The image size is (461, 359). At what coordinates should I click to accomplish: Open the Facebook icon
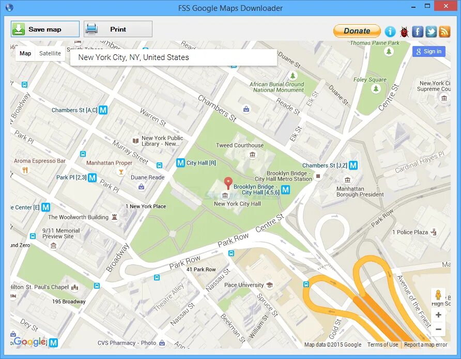[418, 31]
